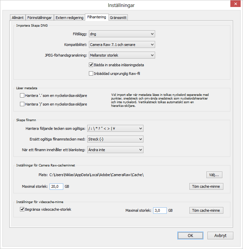Click the videocache Maximal storlek field
The height and width of the screenshot is (249, 243).
coord(160,210)
